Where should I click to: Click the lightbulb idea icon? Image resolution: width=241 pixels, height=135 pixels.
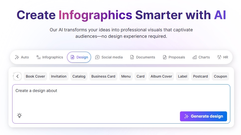pos(19,115)
